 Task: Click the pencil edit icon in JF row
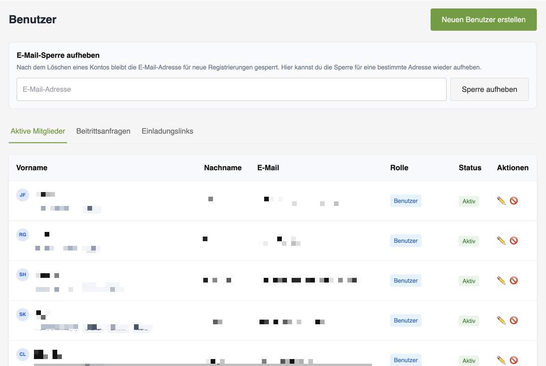501,201
